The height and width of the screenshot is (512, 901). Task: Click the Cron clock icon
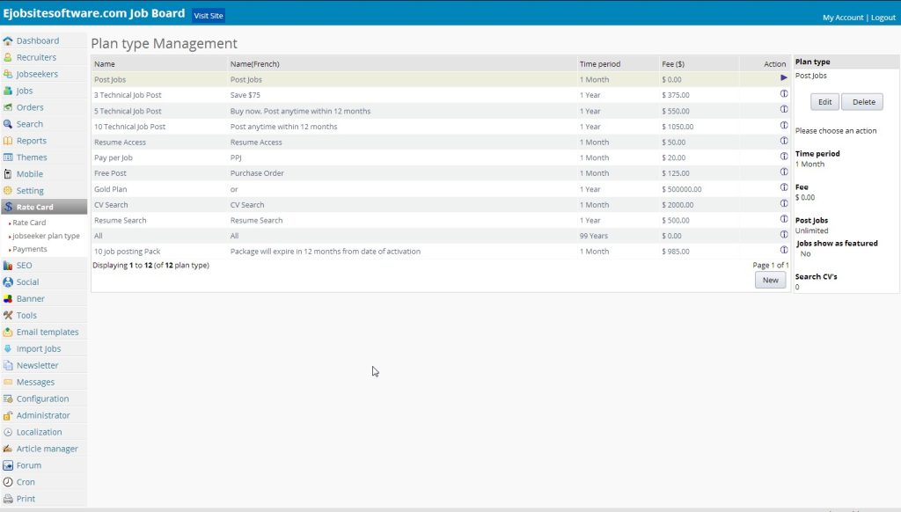click(7, 482)
